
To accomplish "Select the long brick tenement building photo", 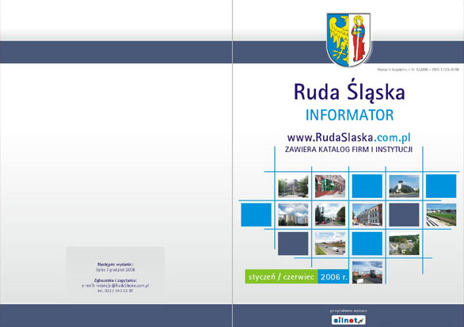I will coord(367,215).
